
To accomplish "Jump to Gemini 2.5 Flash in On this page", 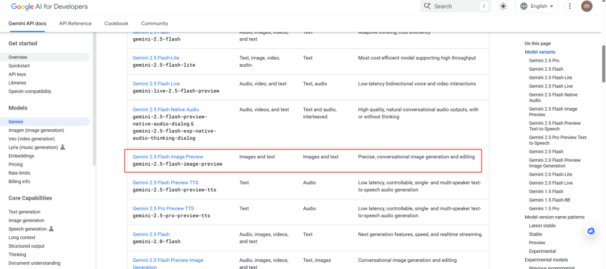I will tap(546, 69).
